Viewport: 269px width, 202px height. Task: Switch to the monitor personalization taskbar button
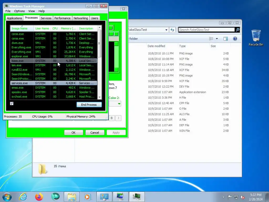pos(120,197)
